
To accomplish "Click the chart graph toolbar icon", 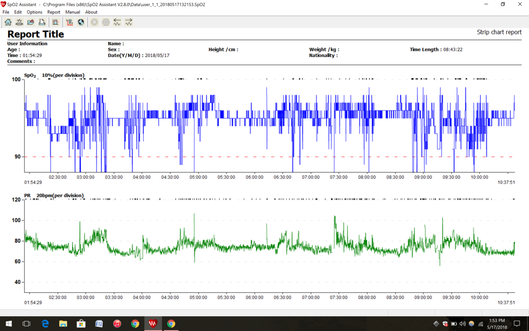I will [x=55, y=22].
